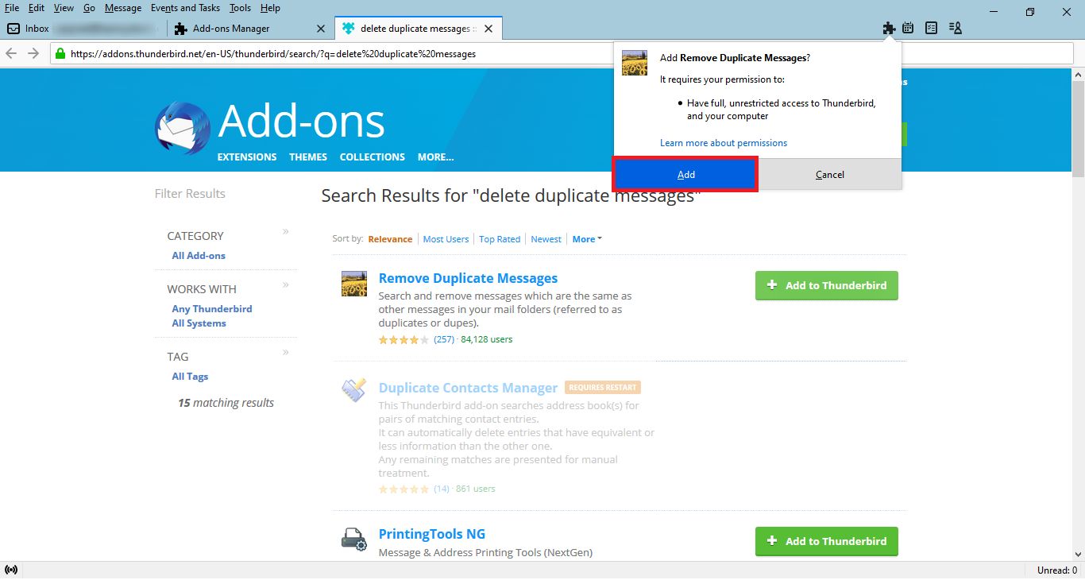Open the rightmost icon in the tab bar
Image resolution: width=1085 pixels, height=580 pixels.
(x=955, y=29)
